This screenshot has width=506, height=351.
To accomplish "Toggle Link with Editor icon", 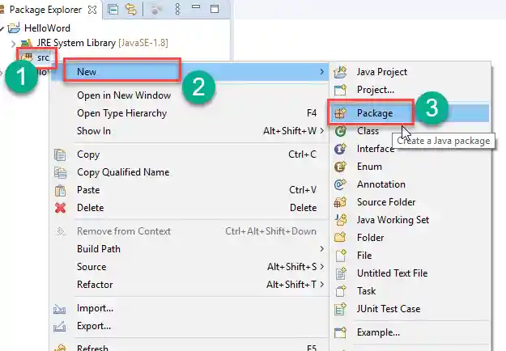I will [x=129, y=10].
